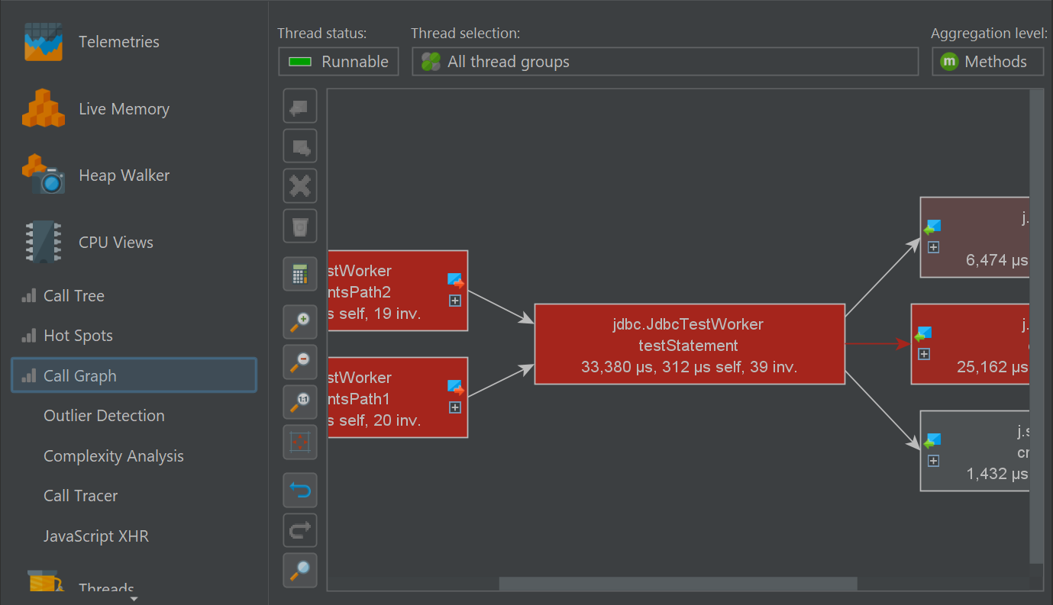Open the All thread groups selector
This screenshot has height=605, width=1053.
pyautogui.click(x=664, y=62)
